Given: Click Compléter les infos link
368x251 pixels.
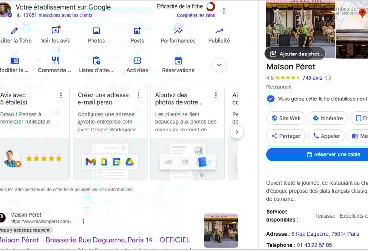Looking at the screenshot, I should coord(195,15).
